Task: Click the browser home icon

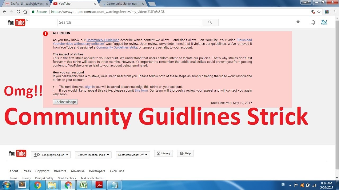Action: click(25, 12)
